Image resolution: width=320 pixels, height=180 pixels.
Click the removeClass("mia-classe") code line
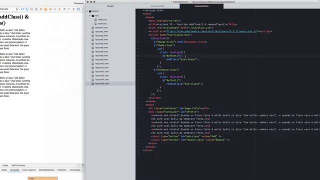click(x=184, y=84)
